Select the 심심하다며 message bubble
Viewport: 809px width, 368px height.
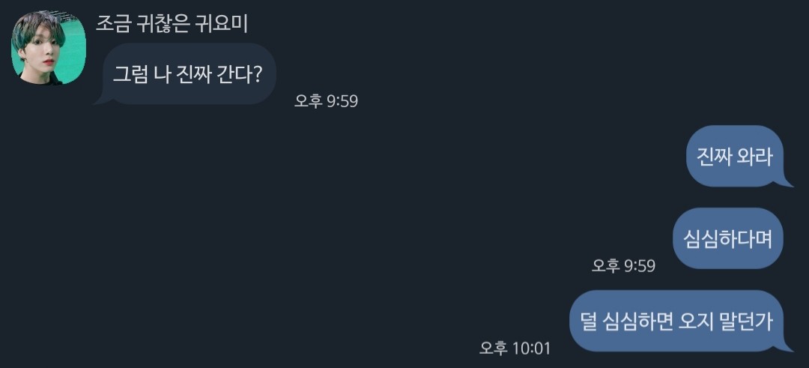pyautogui.click(x=727, y=238)
